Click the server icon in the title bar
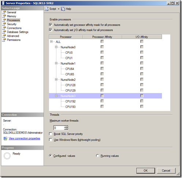 pyautogui.click(x=3, y=3)
